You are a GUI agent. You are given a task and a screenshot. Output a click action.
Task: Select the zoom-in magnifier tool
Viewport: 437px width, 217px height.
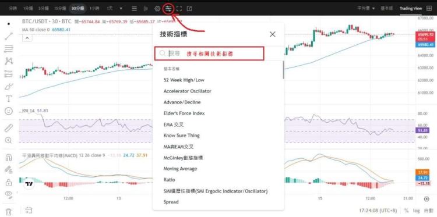click(x=9, y=140)
